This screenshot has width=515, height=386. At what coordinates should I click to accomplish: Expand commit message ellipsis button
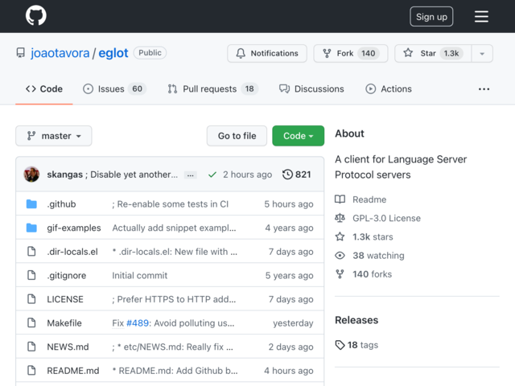tap(191, 175)
